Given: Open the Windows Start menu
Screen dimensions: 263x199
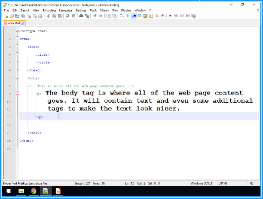Looking at the screenshot, I should tap(9, 191).
